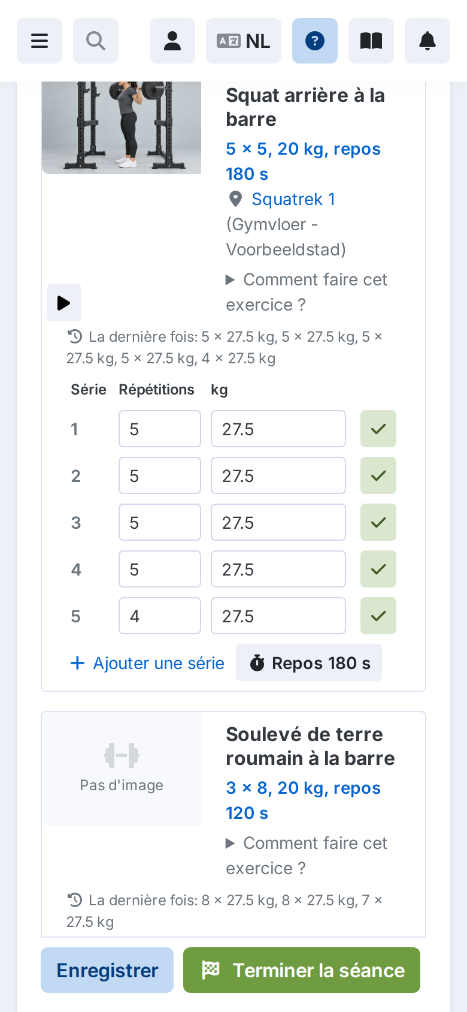Open the user profile icon
The height and width of the screenshot is (1012, 467).
pyautogui.click(x=172, y=41)
